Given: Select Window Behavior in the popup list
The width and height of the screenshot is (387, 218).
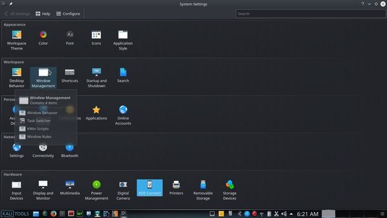Looking at the screenshot, I should click(x=38, y=113).
